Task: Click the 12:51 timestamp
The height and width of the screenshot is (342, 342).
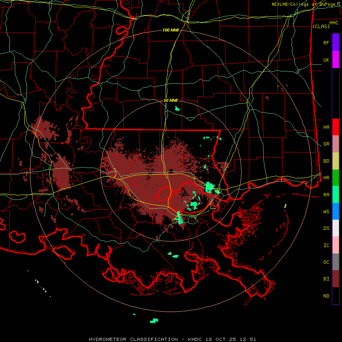Action: point(249,339)
